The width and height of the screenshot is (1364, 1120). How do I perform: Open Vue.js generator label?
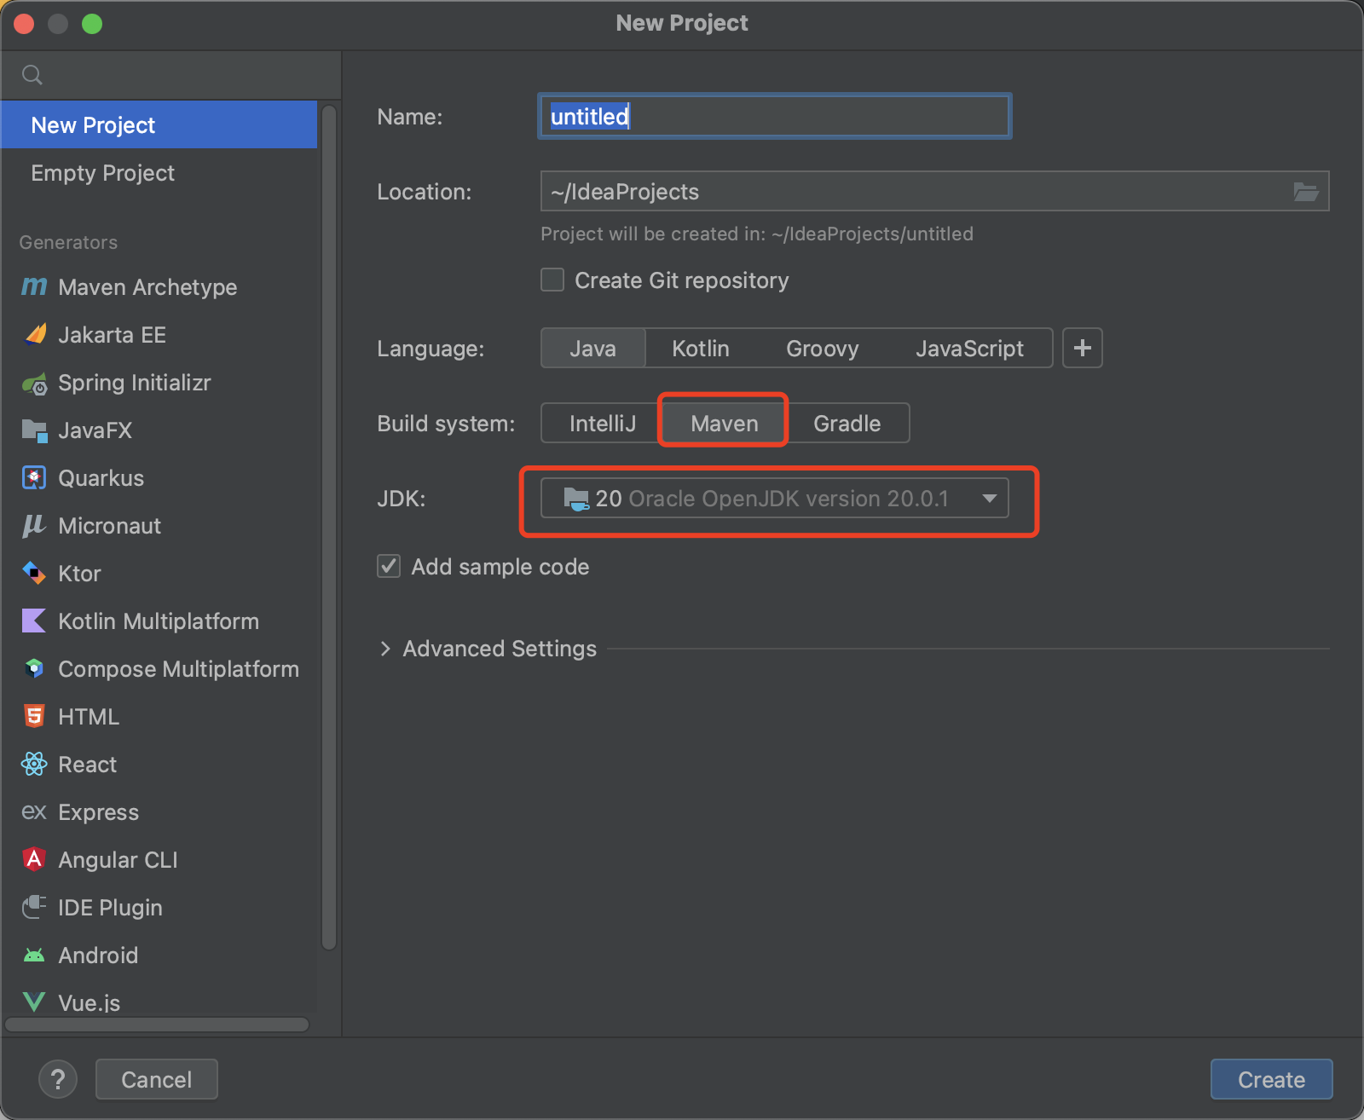(x=89, y=1003)
